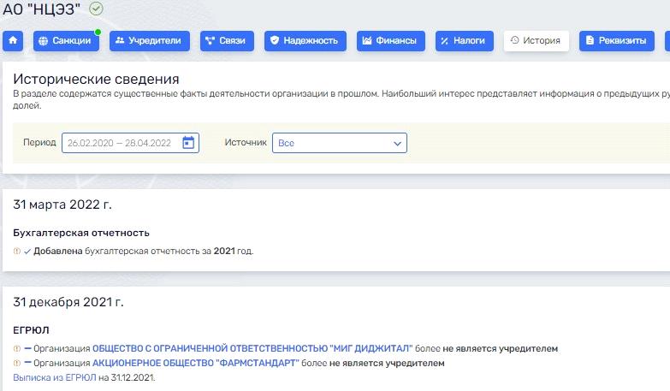670x391 pixels.
Task: Open the Связи tab
Action: coord(227,40)
